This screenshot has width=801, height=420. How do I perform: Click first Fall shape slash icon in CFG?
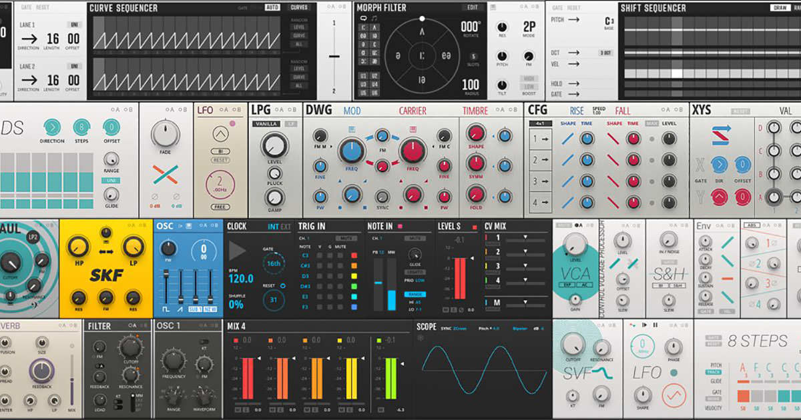613,139
